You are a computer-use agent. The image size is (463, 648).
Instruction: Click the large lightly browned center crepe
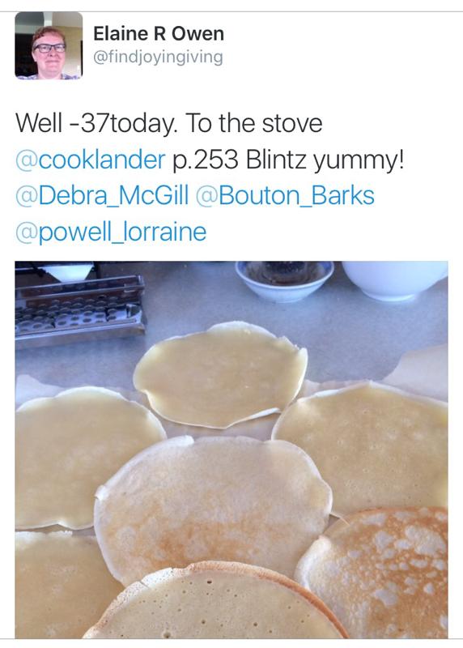point(213,504)
